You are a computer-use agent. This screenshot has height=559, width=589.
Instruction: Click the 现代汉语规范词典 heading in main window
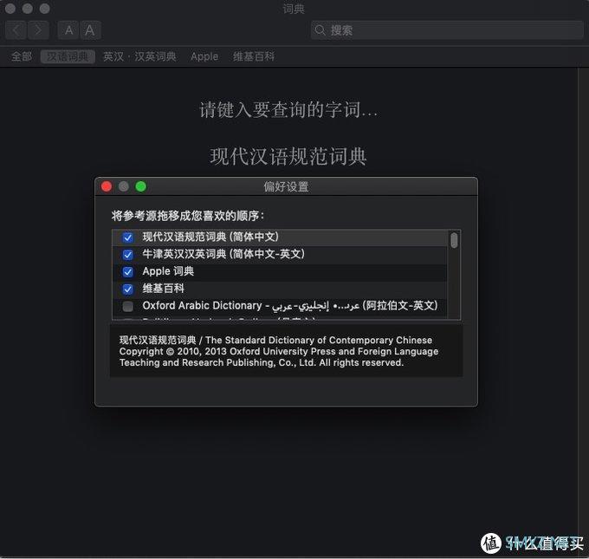288,156
